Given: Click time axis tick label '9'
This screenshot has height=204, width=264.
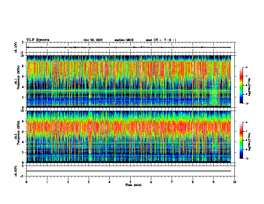Looking at the screenshot, I should pyautogui.click(x=213, y=182).
